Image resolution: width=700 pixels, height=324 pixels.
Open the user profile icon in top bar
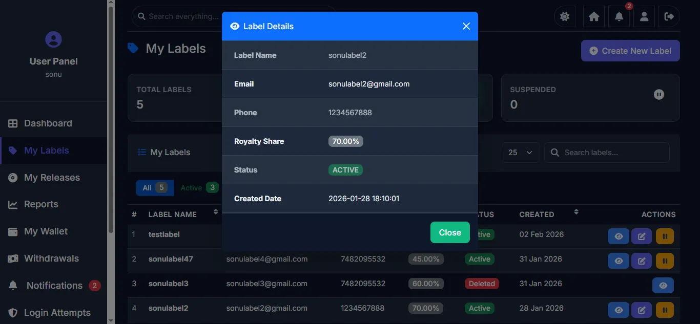(644, 17)
